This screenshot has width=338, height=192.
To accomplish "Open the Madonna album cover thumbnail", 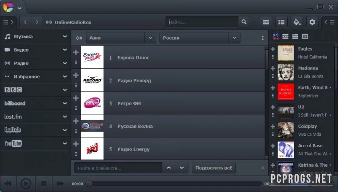I will (x=286, y=72).
